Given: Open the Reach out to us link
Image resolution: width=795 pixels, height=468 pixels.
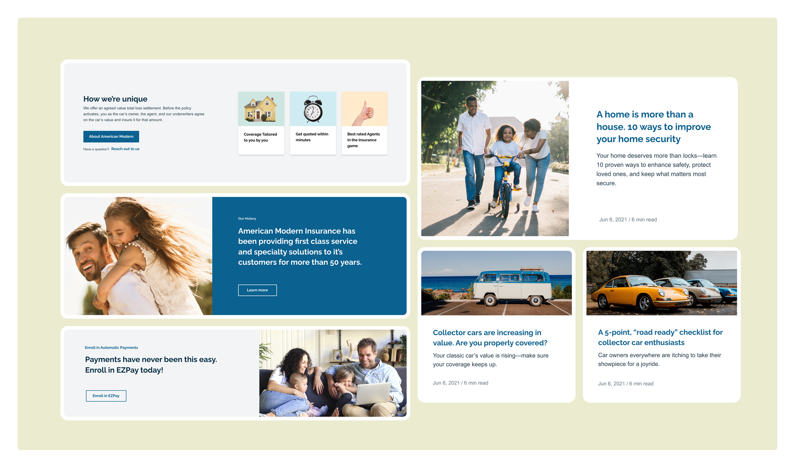Looking at the screenshot, I should pos(125,149).
